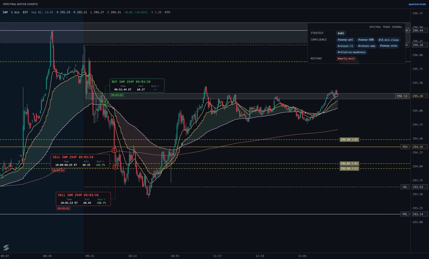Click the EMA 13 price label
The width and height of the screenshot is (429, 259).
402,96
